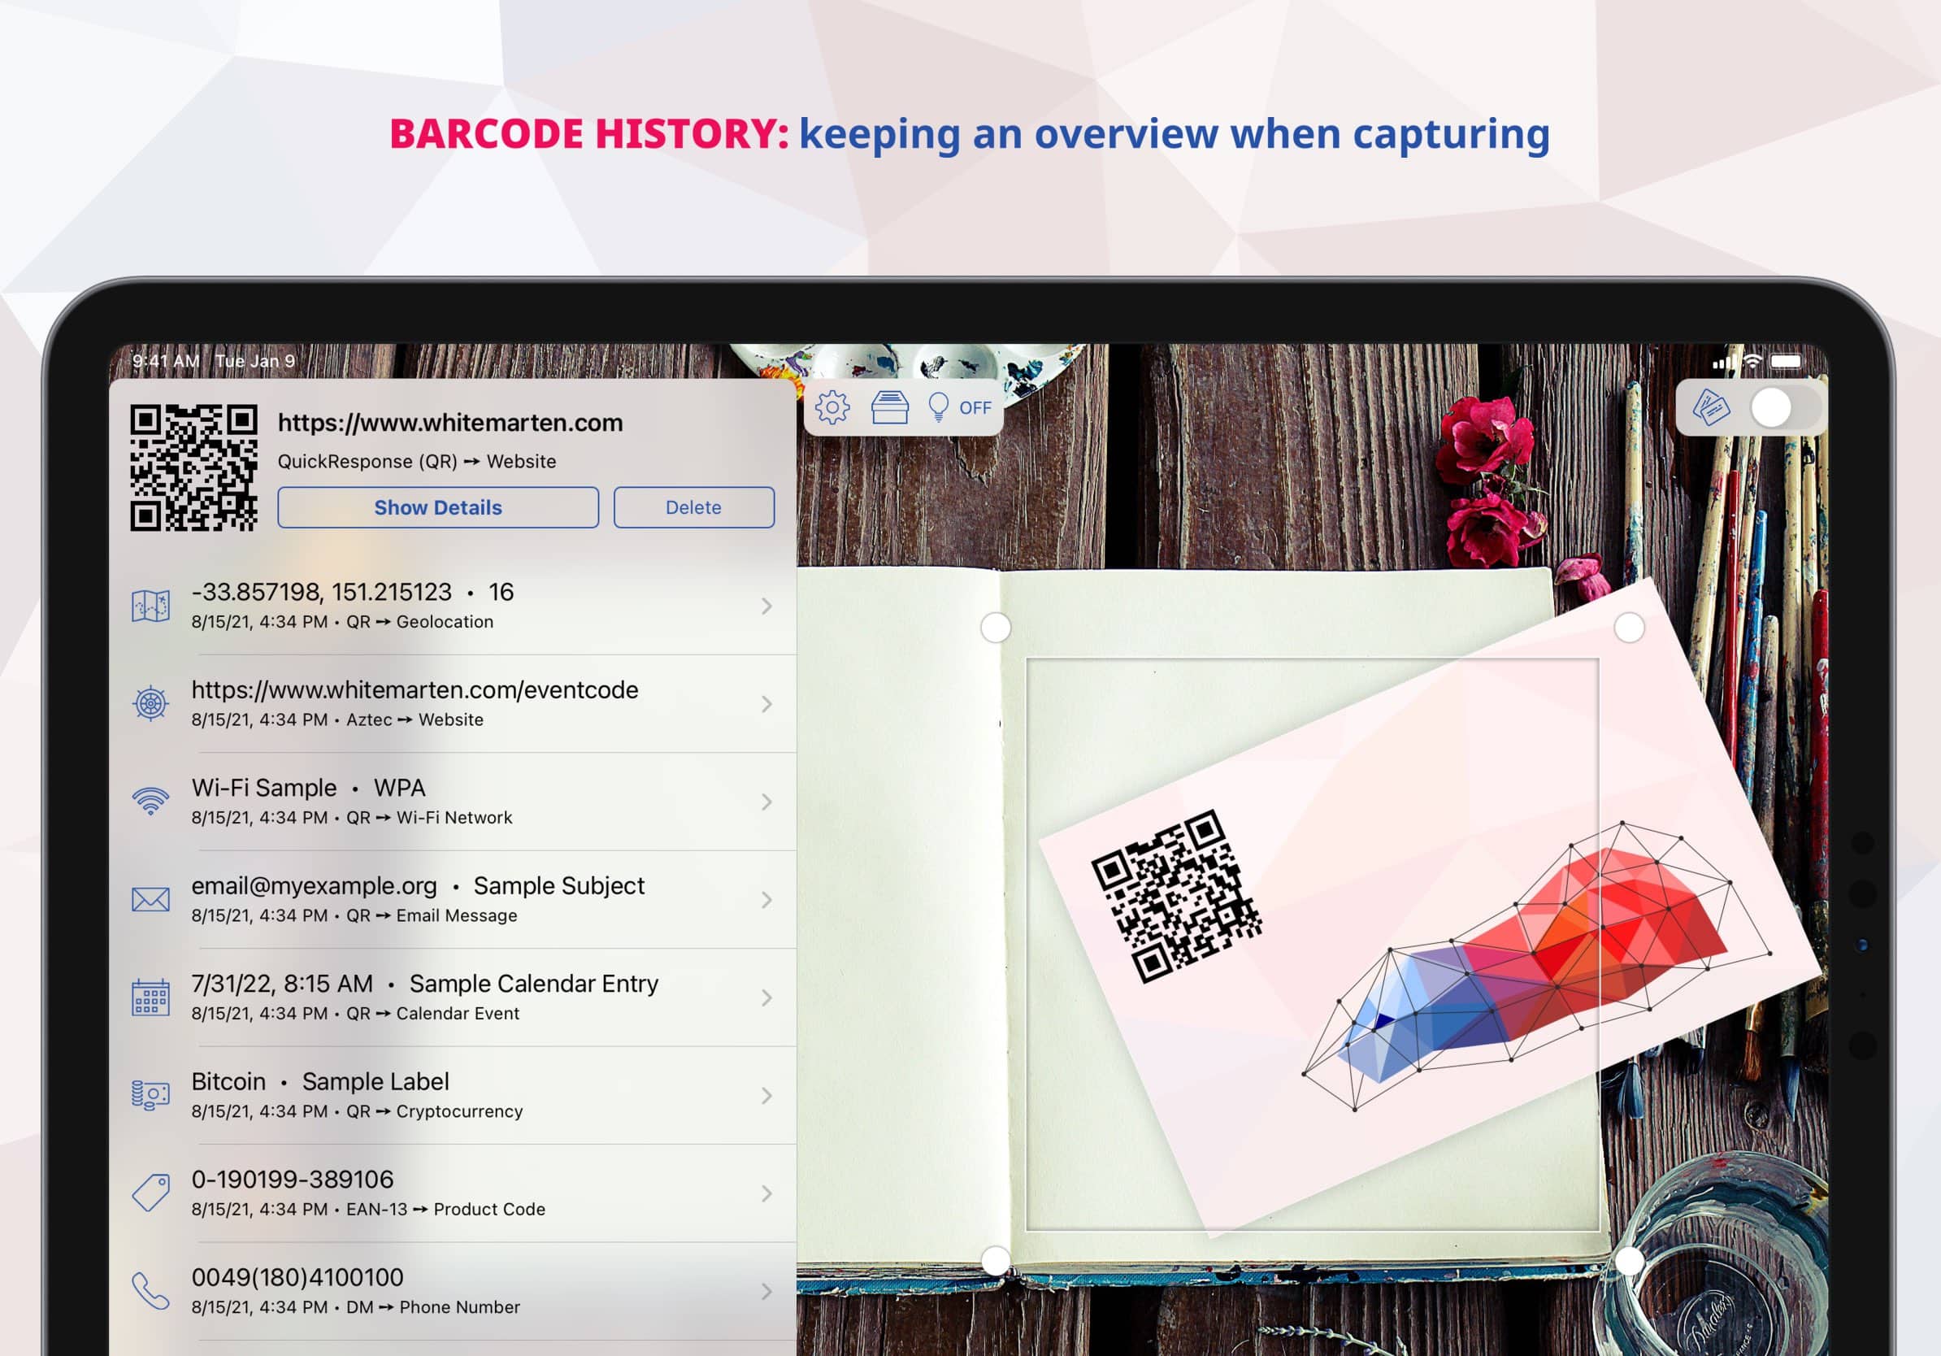This screenshot has height=1356, width=1941.
Task: Click the map icon for Geolocation entry
Action: [x=150, y=606]
